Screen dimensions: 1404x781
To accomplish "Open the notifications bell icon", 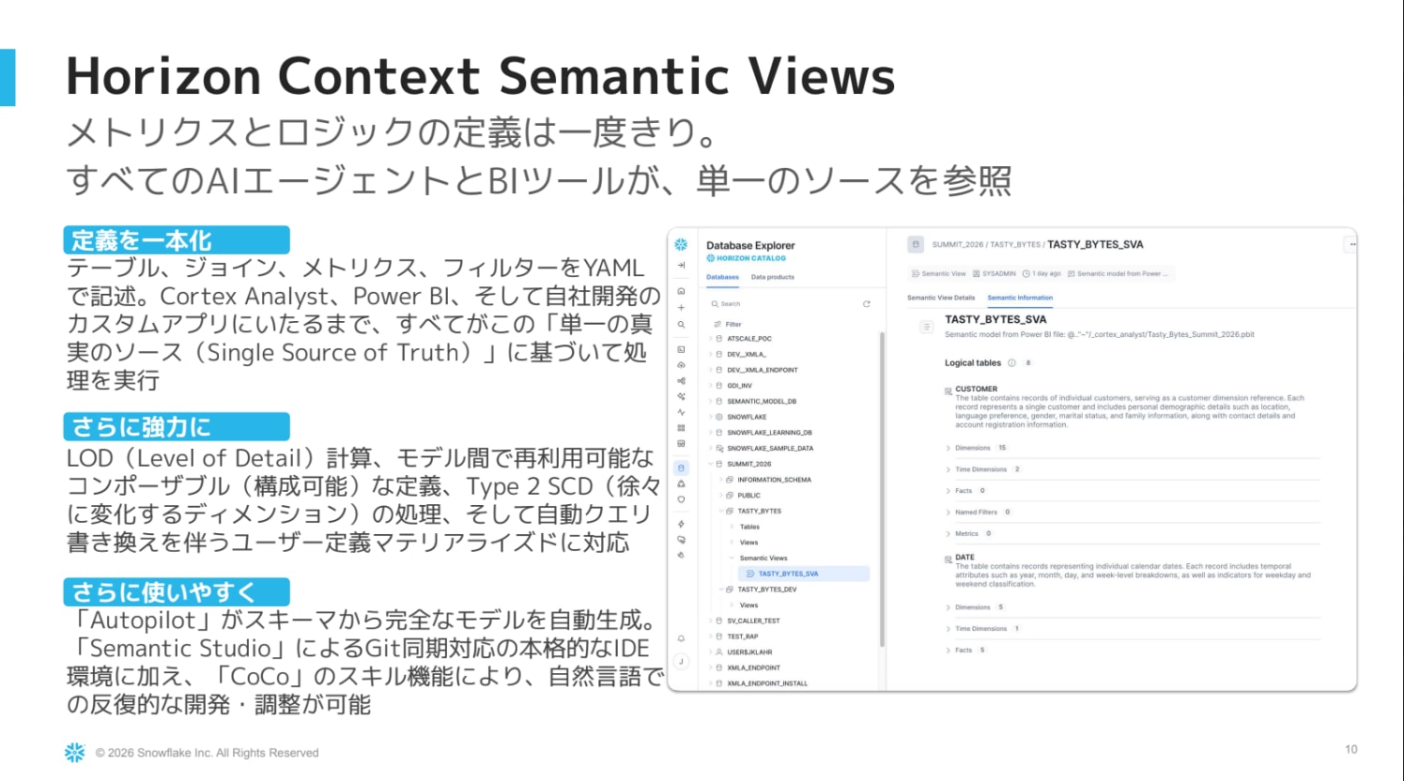I will point(681,638).
